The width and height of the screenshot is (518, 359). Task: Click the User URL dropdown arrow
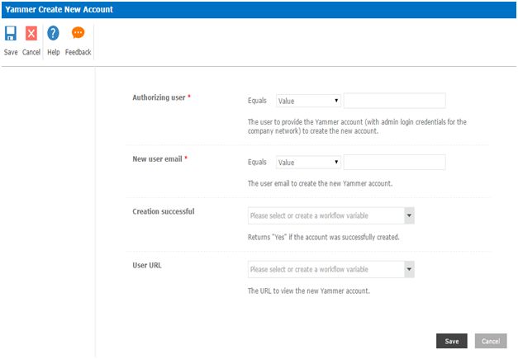click(409, 270)
